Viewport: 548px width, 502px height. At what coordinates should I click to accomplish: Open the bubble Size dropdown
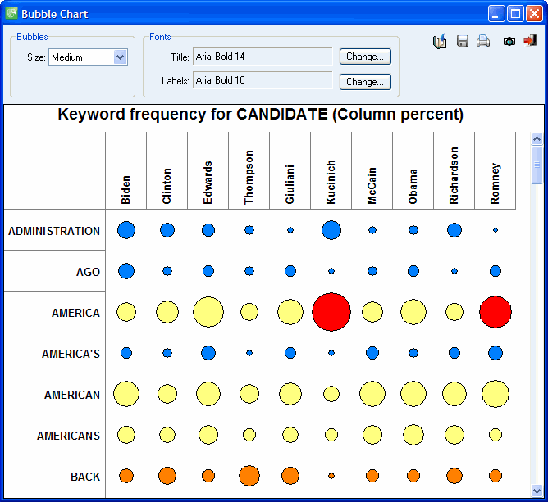click(x=120, y=57)
